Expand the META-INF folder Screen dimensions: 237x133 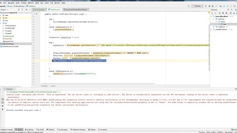(3, 28)
